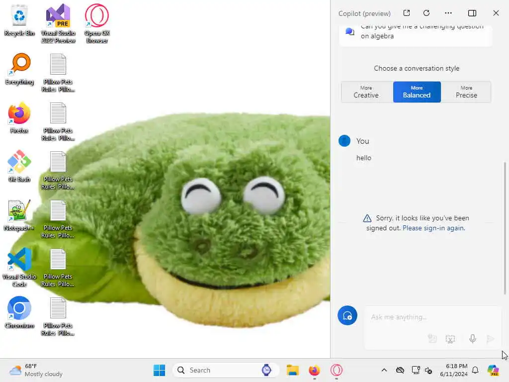Select Pillow Pets text file beside Chromium
The height and width of the screenshot is (382, 509).
coord(58,316)
